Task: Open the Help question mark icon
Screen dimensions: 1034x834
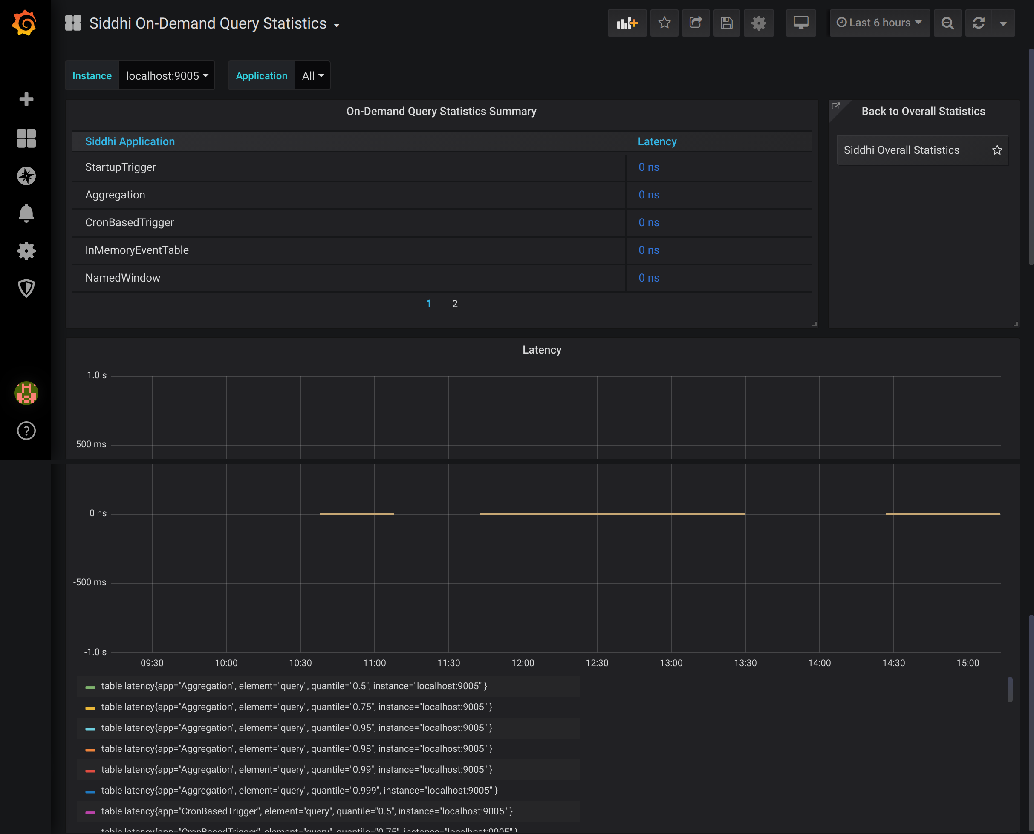Action: [x=26, y=431]
